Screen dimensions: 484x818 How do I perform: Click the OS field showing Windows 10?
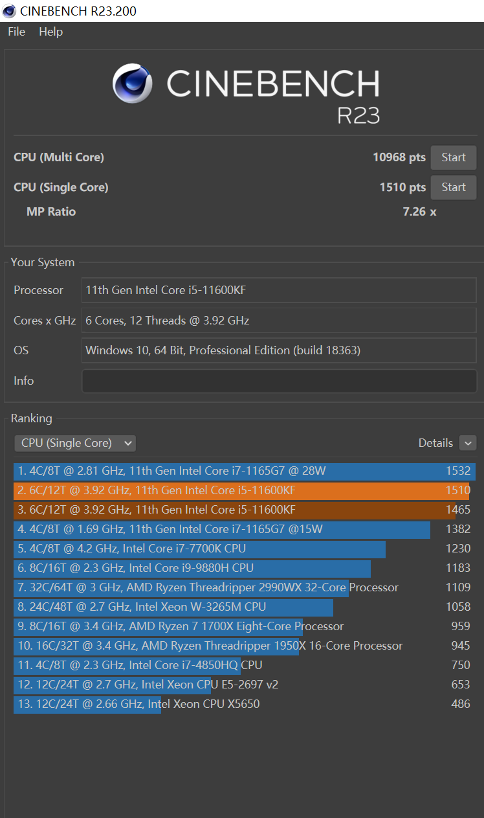[279, 350]
